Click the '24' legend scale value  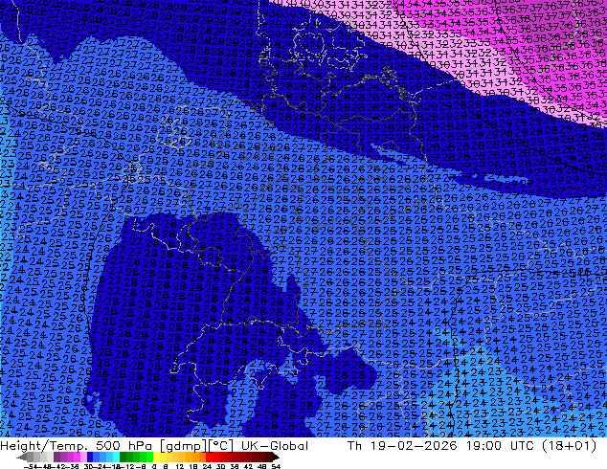pos(207,467)
